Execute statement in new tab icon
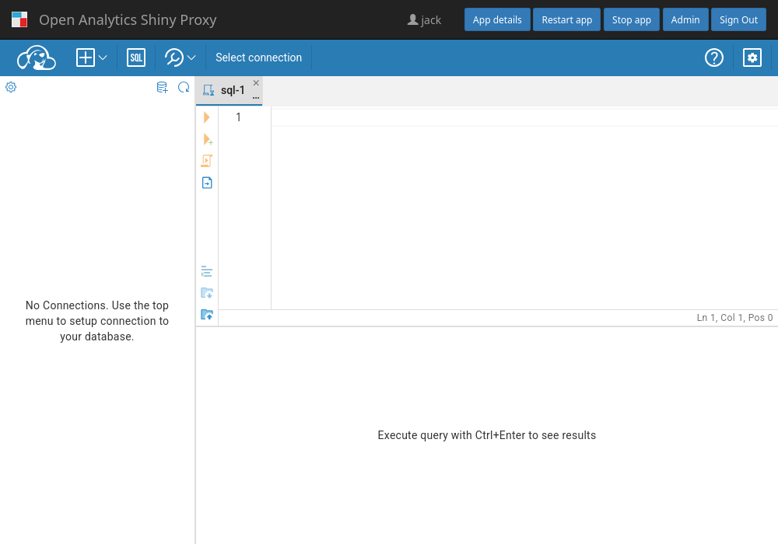Image resolution: width=778 pixels, height=544 pixels. (x=208, y=139)
